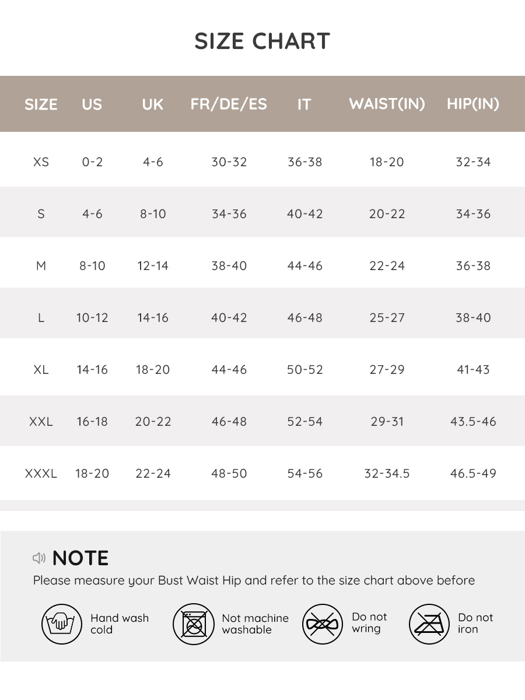Click the WAIST(IN) column header
Viewport: 525px width, 700px height.
pos(387,104)
